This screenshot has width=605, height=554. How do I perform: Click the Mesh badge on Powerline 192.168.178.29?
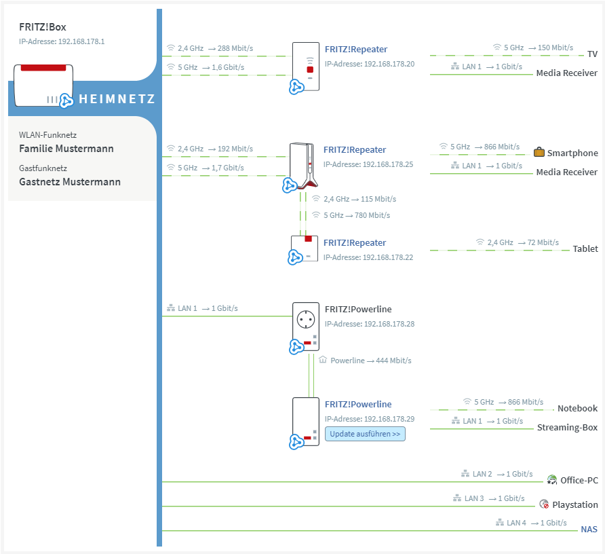point(296,442)
